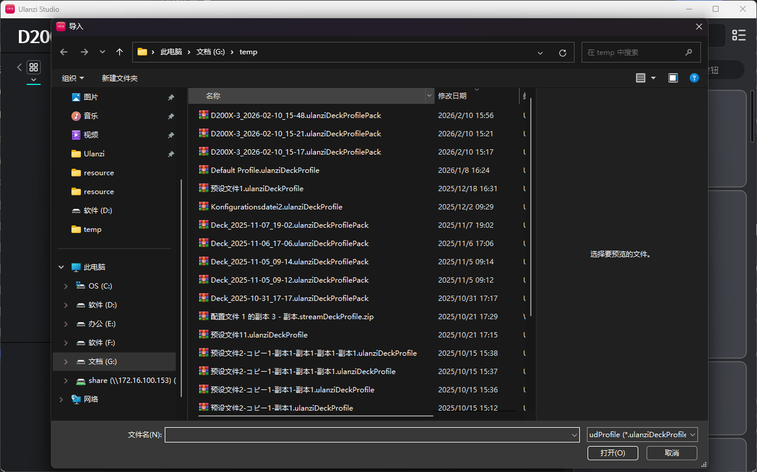Screen dimensions: 757x472
Task: Click the 打开(O) button
Action: click(x=613, y=452)
